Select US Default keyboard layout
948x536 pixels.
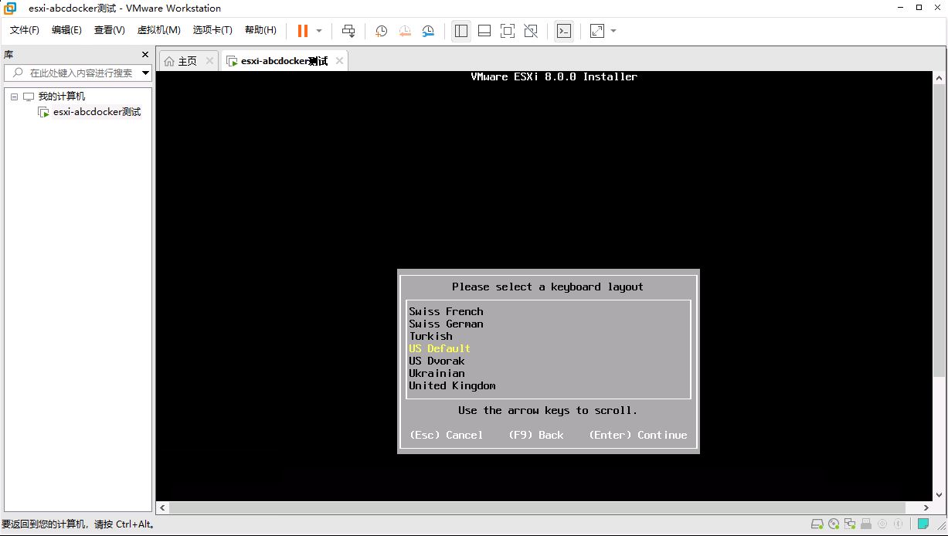[x=440, y=348]
